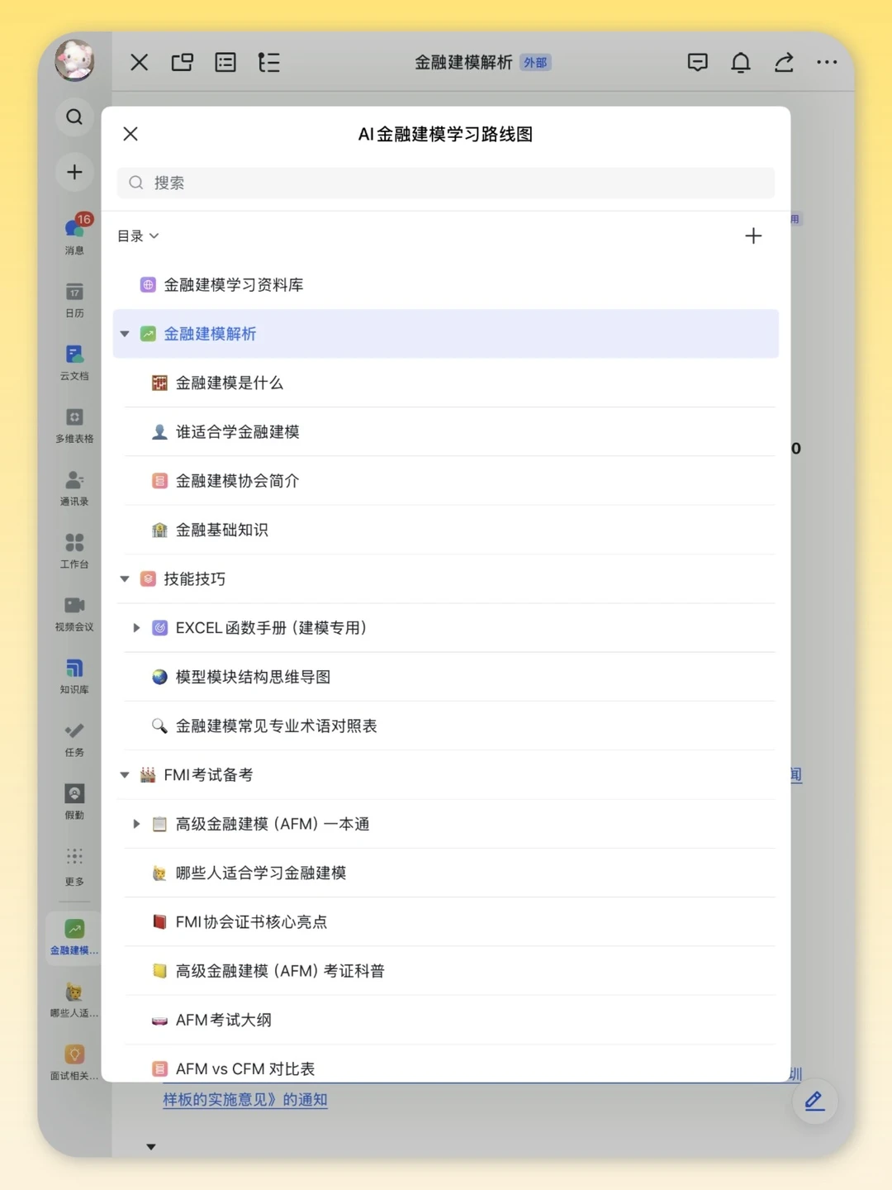Click the share arrow icon
The image size is (892, 1190).
tap(784, 62)
